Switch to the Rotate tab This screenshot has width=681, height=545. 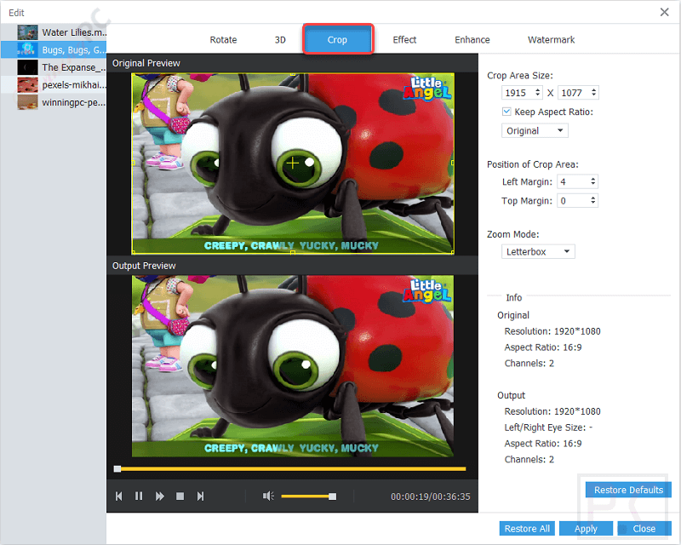223,39
